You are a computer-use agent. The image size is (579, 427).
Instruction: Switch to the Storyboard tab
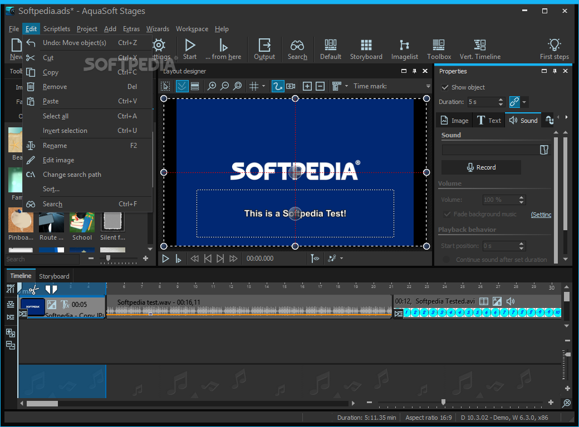pos(54,276)
